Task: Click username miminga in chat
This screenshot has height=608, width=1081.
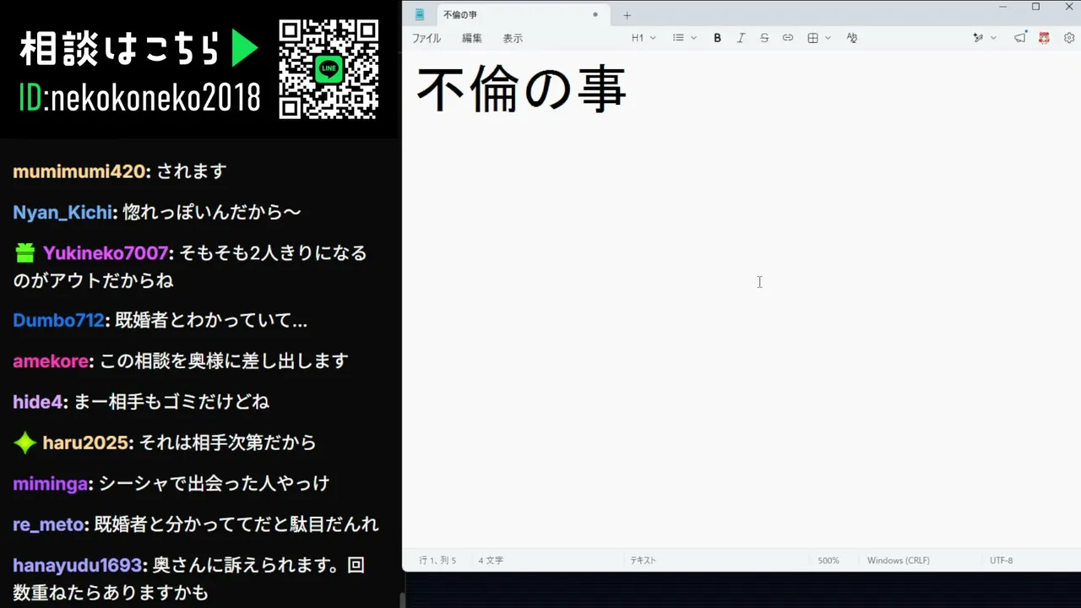Action: pos(51,484)
